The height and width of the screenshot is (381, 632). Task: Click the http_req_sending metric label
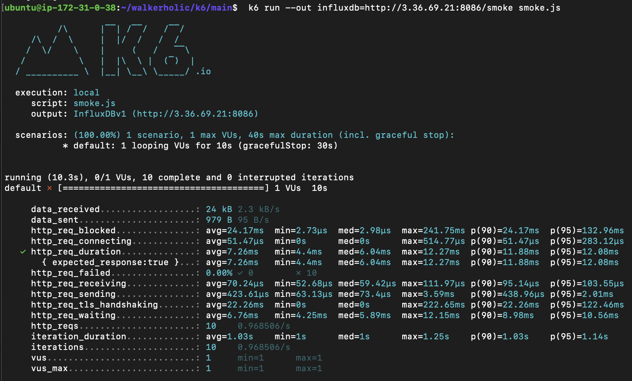[x=73, y=294]
